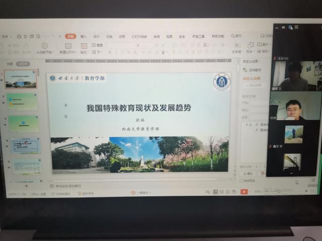Click the 版式 layout icon
The height and width of the screenshot is (241, 322).
pos(84,46)
